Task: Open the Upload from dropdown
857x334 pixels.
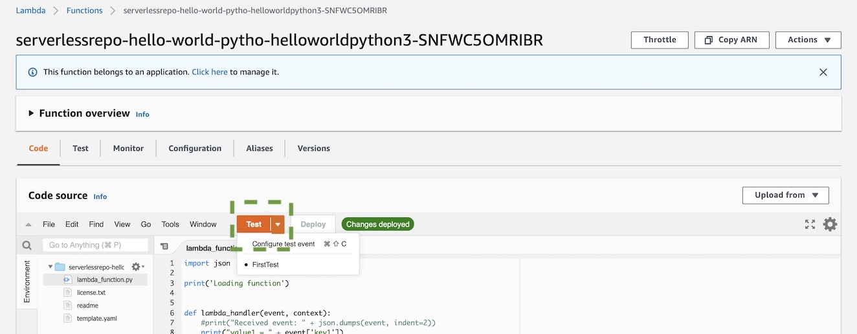Action: pyautogui.click(x=786, y=195)
